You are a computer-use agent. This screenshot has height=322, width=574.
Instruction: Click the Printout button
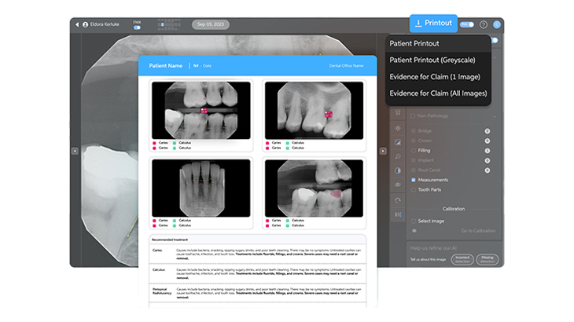(x=432, y=23)
